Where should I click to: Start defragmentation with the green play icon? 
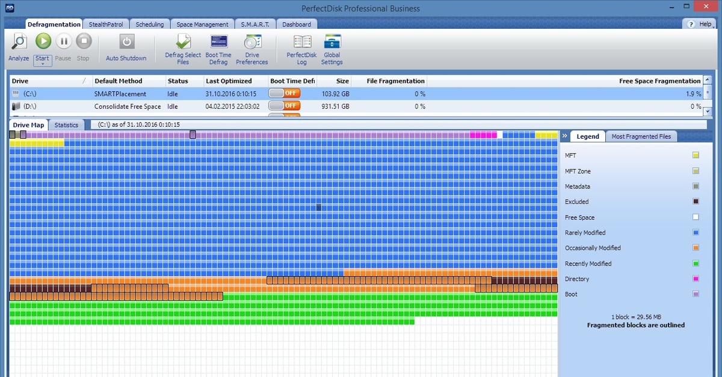[x=43, y=42]
